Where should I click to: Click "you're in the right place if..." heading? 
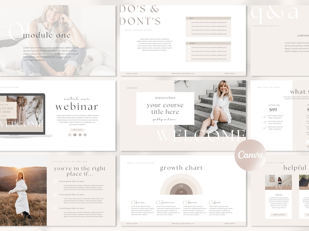coord(80,171)
